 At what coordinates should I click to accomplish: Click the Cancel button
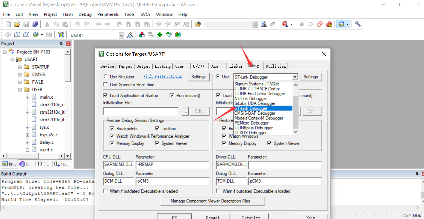coord(213,217)
